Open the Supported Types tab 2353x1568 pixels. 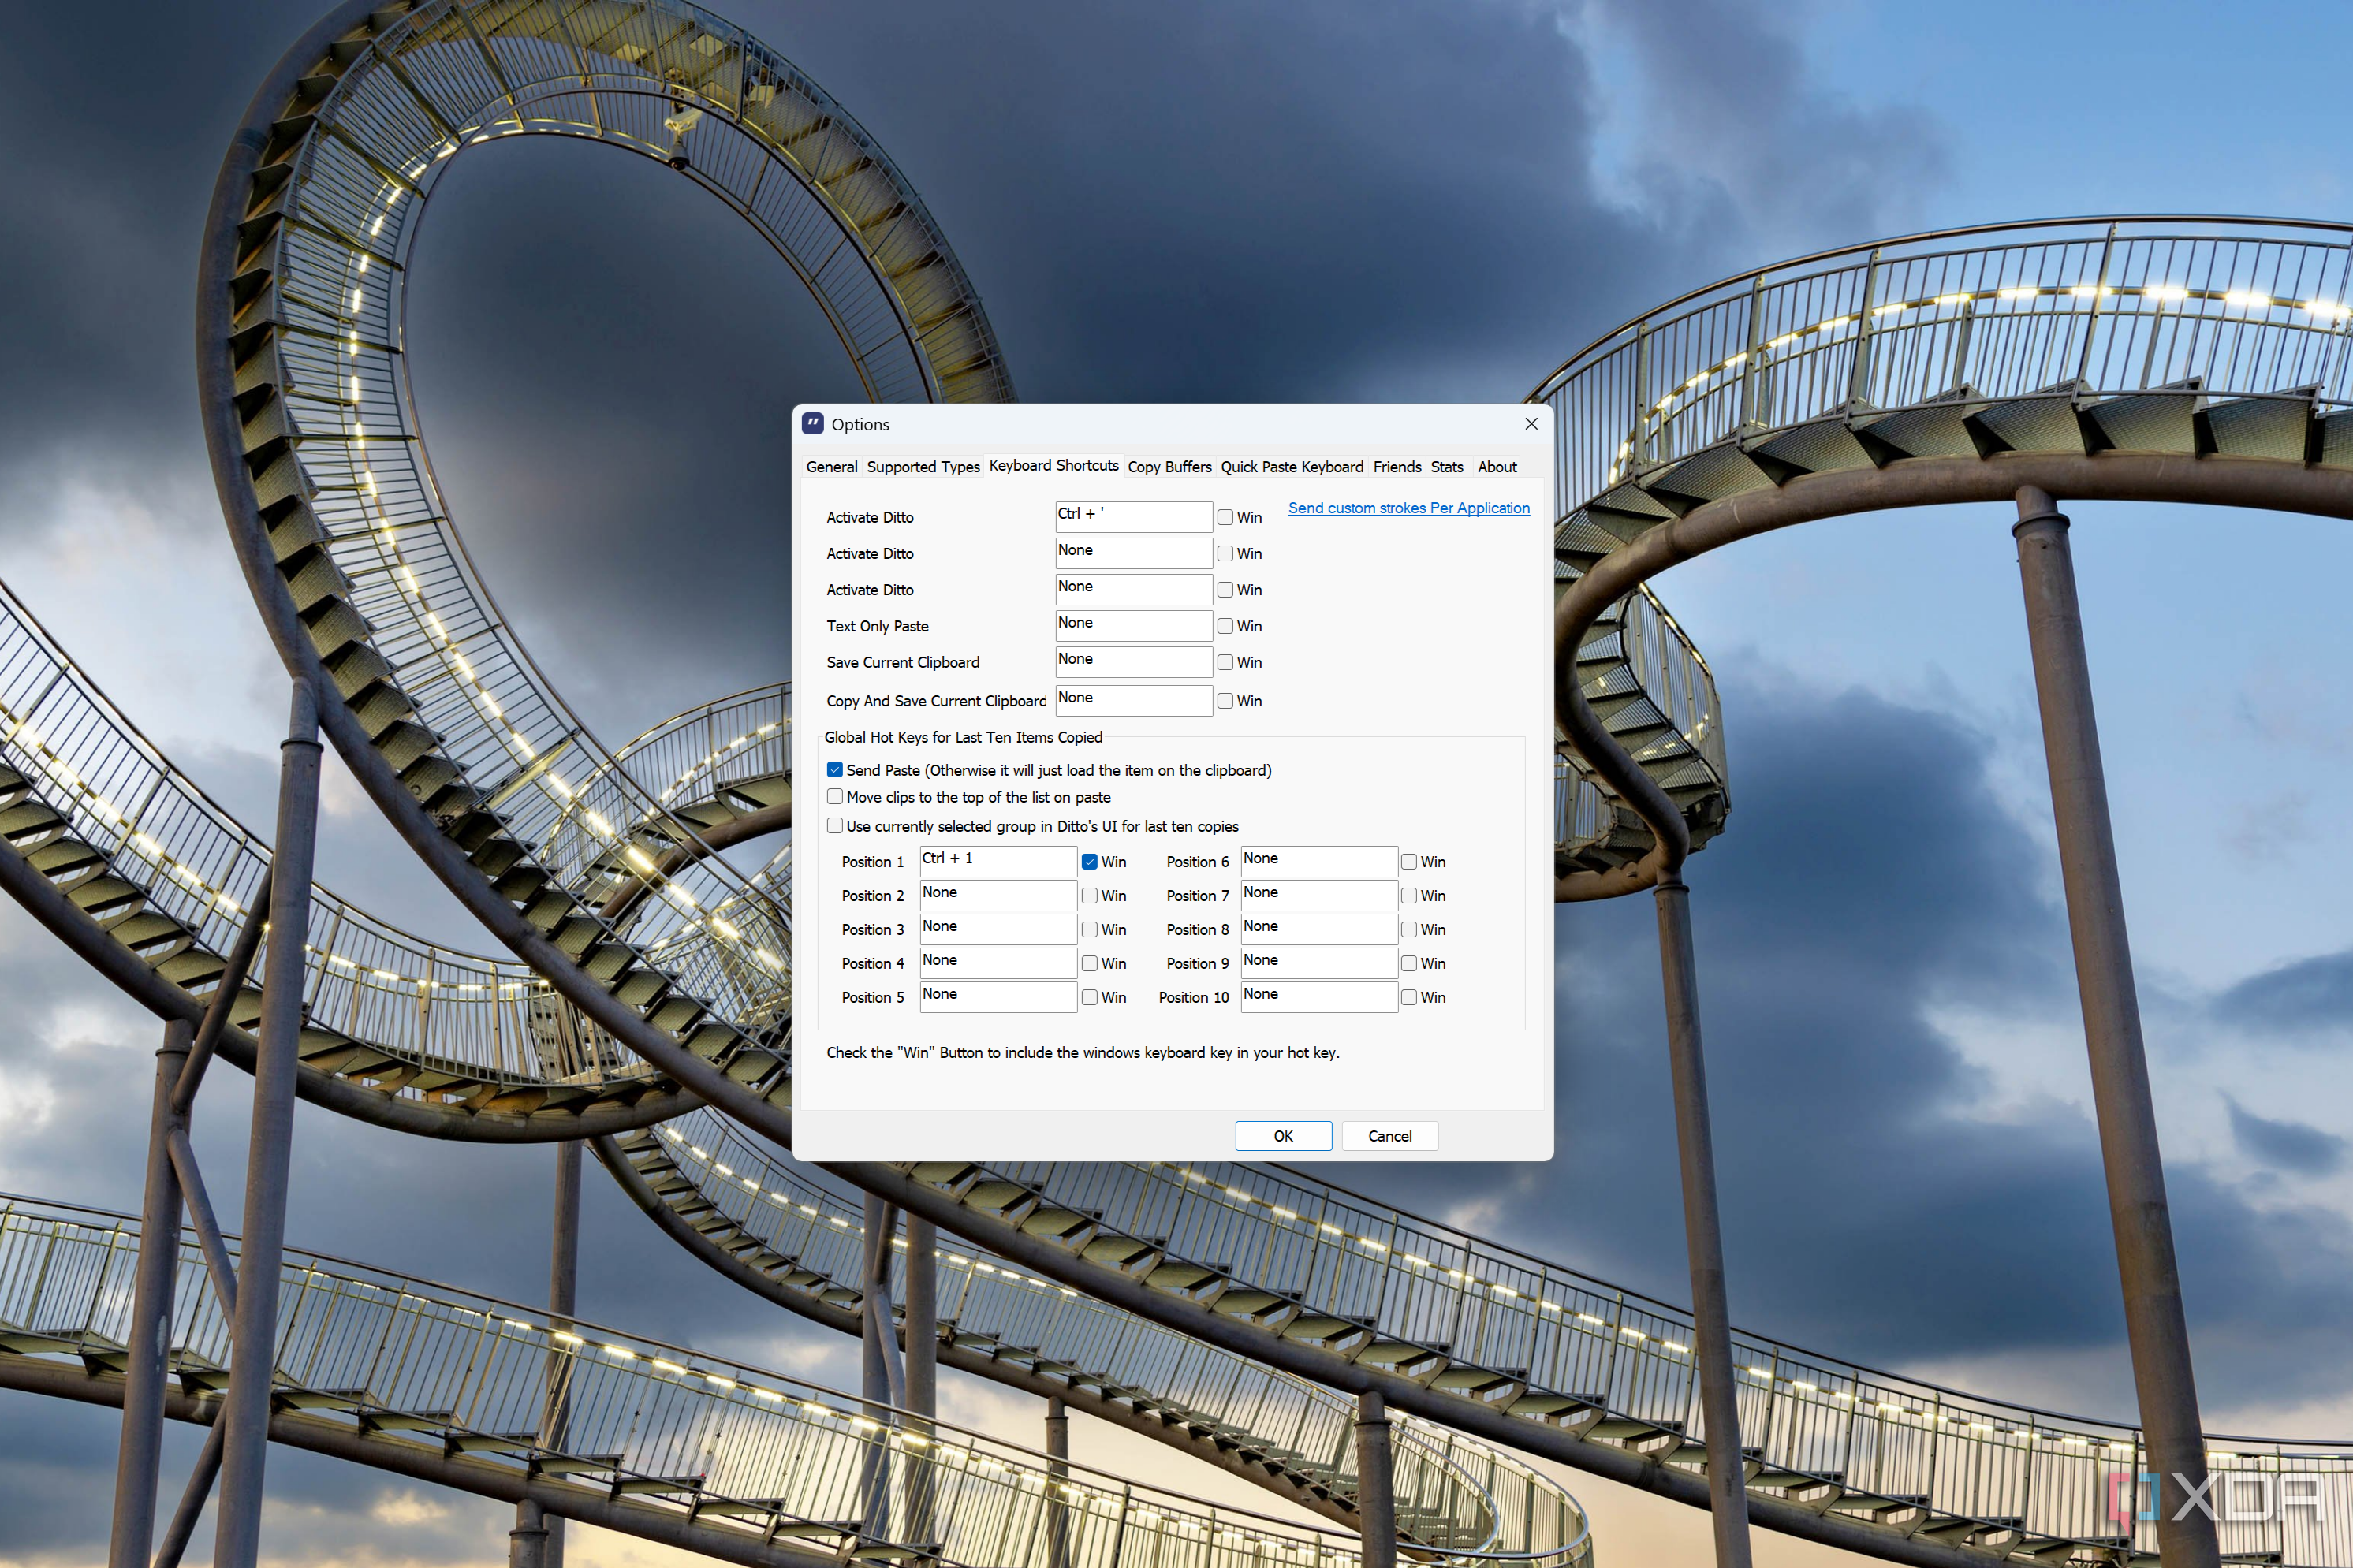coord(923,467)
